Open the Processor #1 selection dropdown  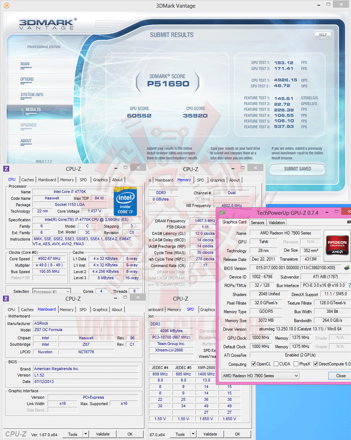tap(52, 292)
